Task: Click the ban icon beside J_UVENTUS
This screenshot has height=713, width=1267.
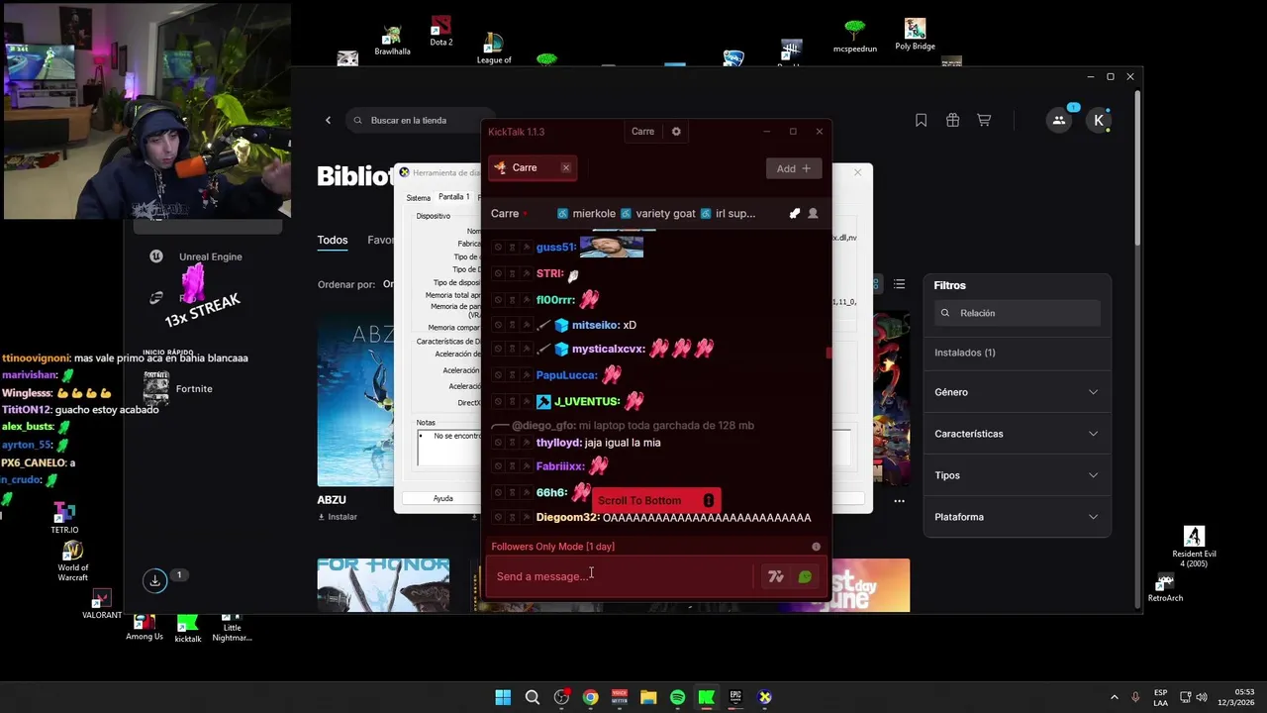Action: (498, 401)
